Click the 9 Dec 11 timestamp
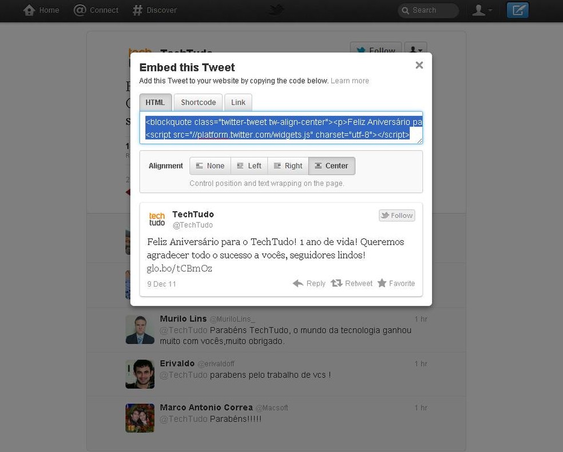The height and width of the screenshot is (452, 563). pyautogui.click(x=161, y=284)
